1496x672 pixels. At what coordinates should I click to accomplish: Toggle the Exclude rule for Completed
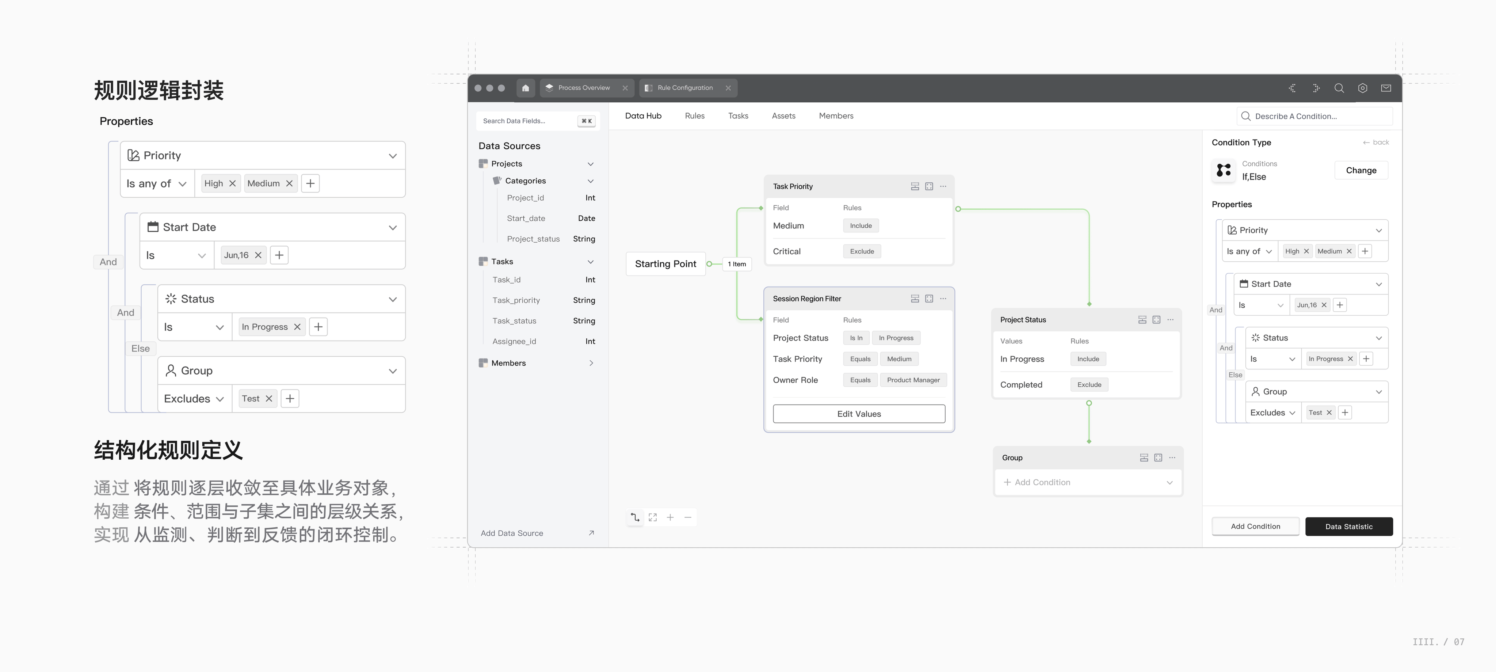pyautogui.click(x=1089, y=385)
